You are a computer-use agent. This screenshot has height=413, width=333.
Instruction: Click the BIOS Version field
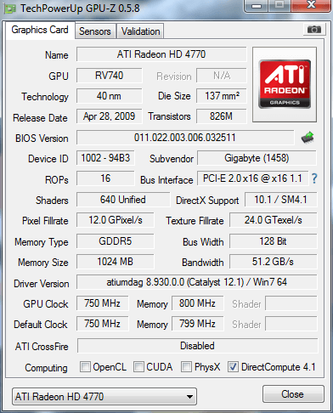[185, 138]
